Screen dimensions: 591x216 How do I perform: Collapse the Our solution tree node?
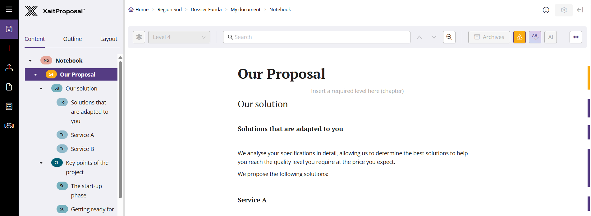coord(41,89)
